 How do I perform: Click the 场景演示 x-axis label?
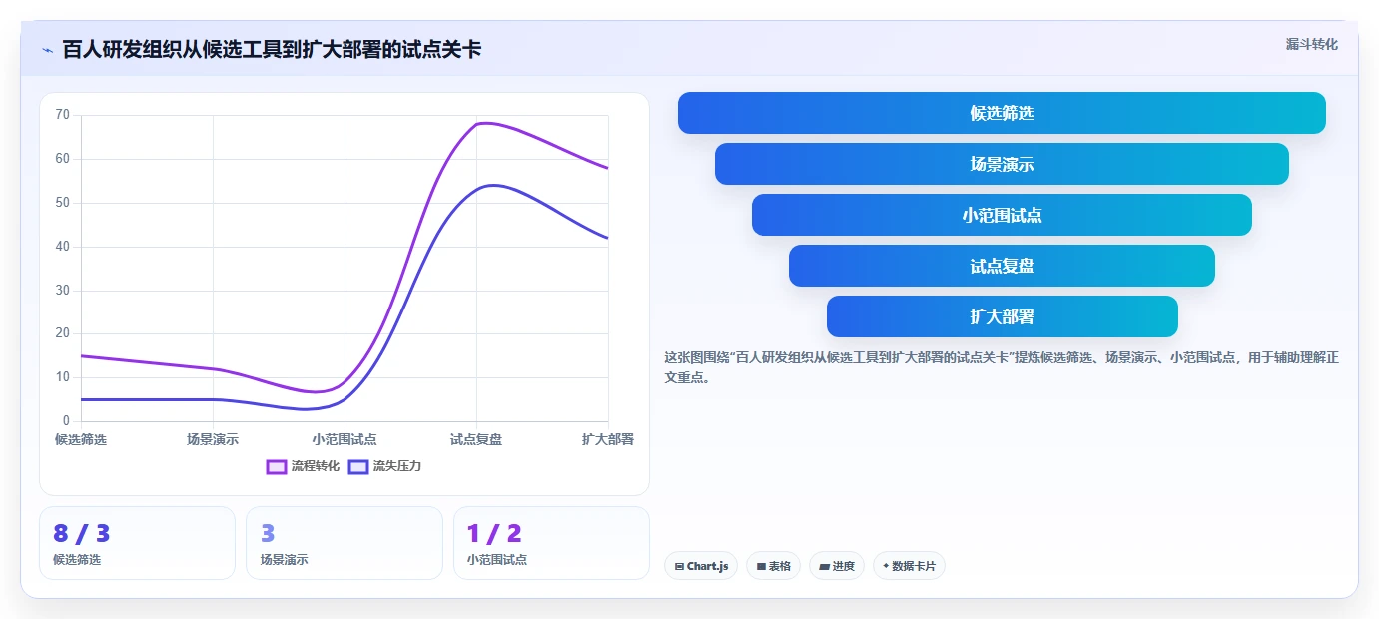213,439
